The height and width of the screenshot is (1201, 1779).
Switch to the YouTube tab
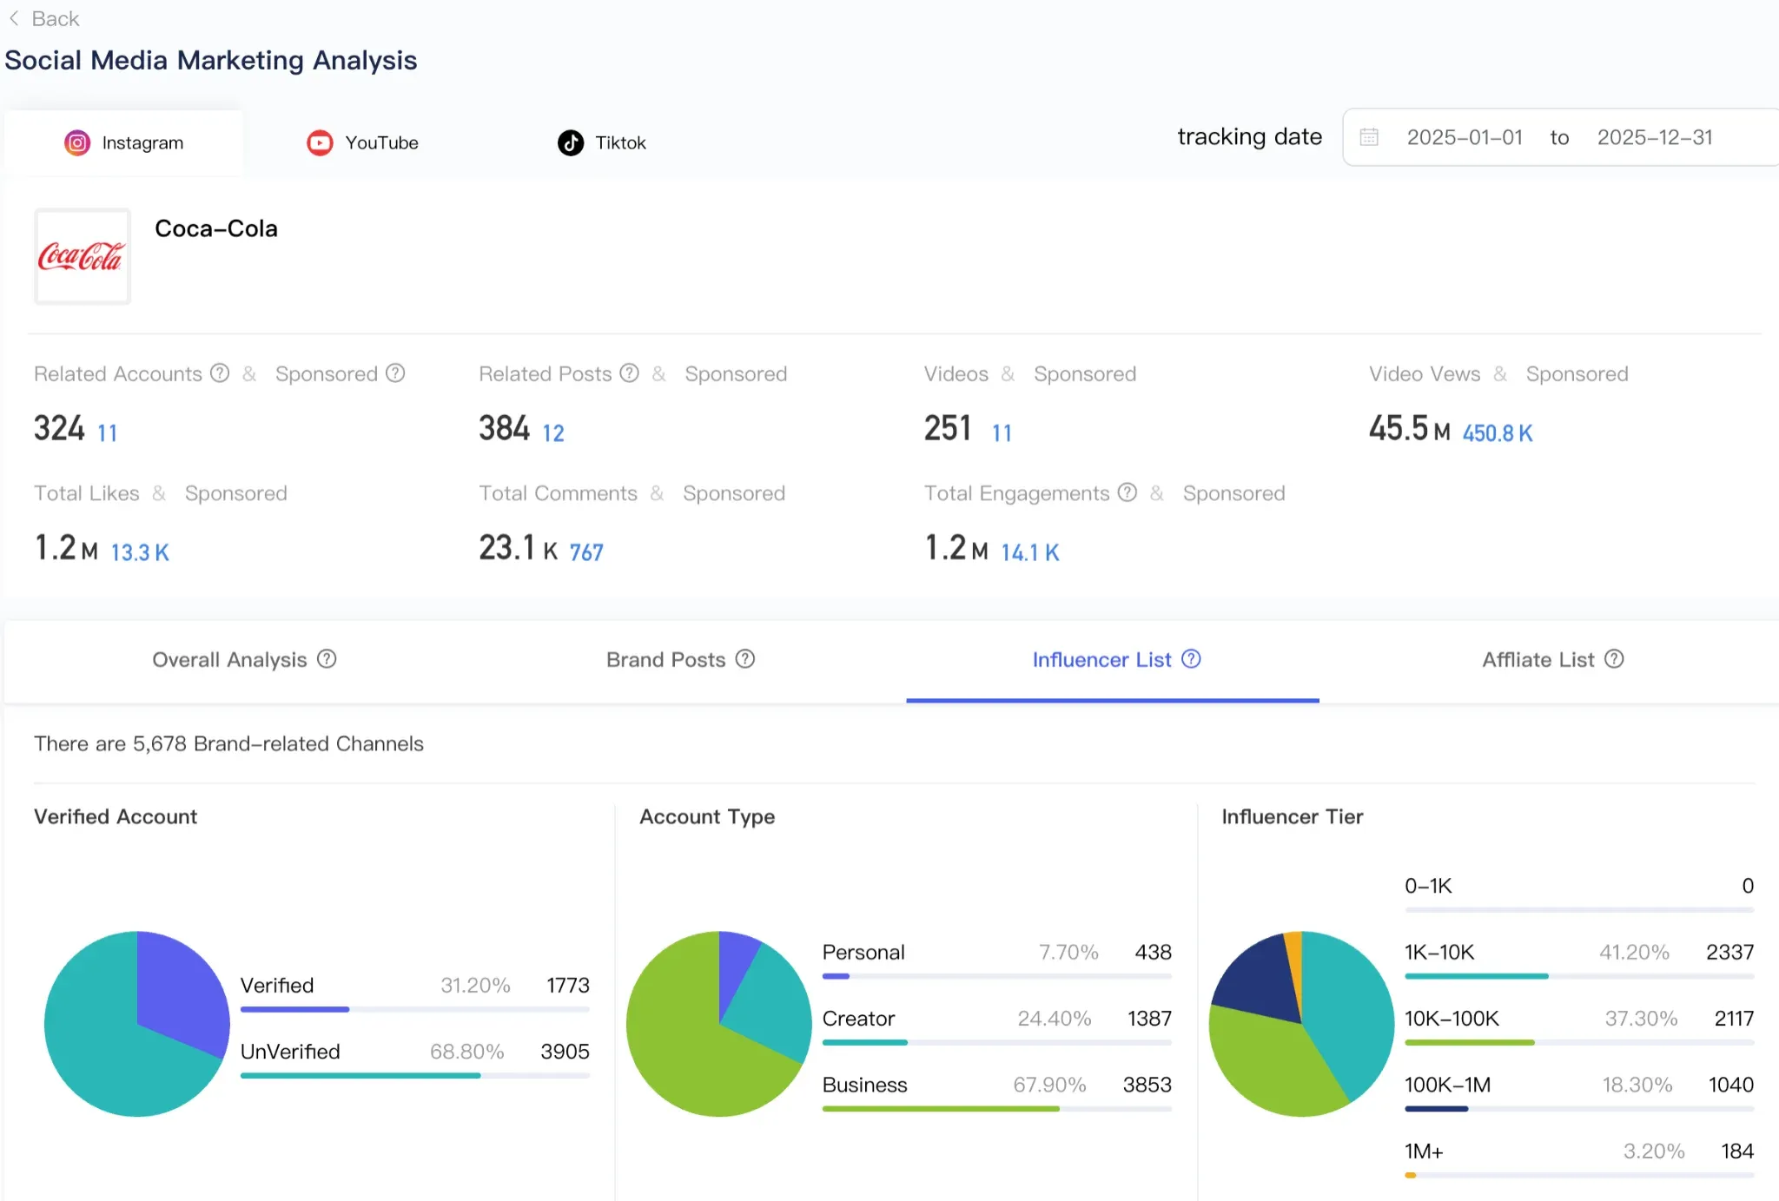pos(363,142)
